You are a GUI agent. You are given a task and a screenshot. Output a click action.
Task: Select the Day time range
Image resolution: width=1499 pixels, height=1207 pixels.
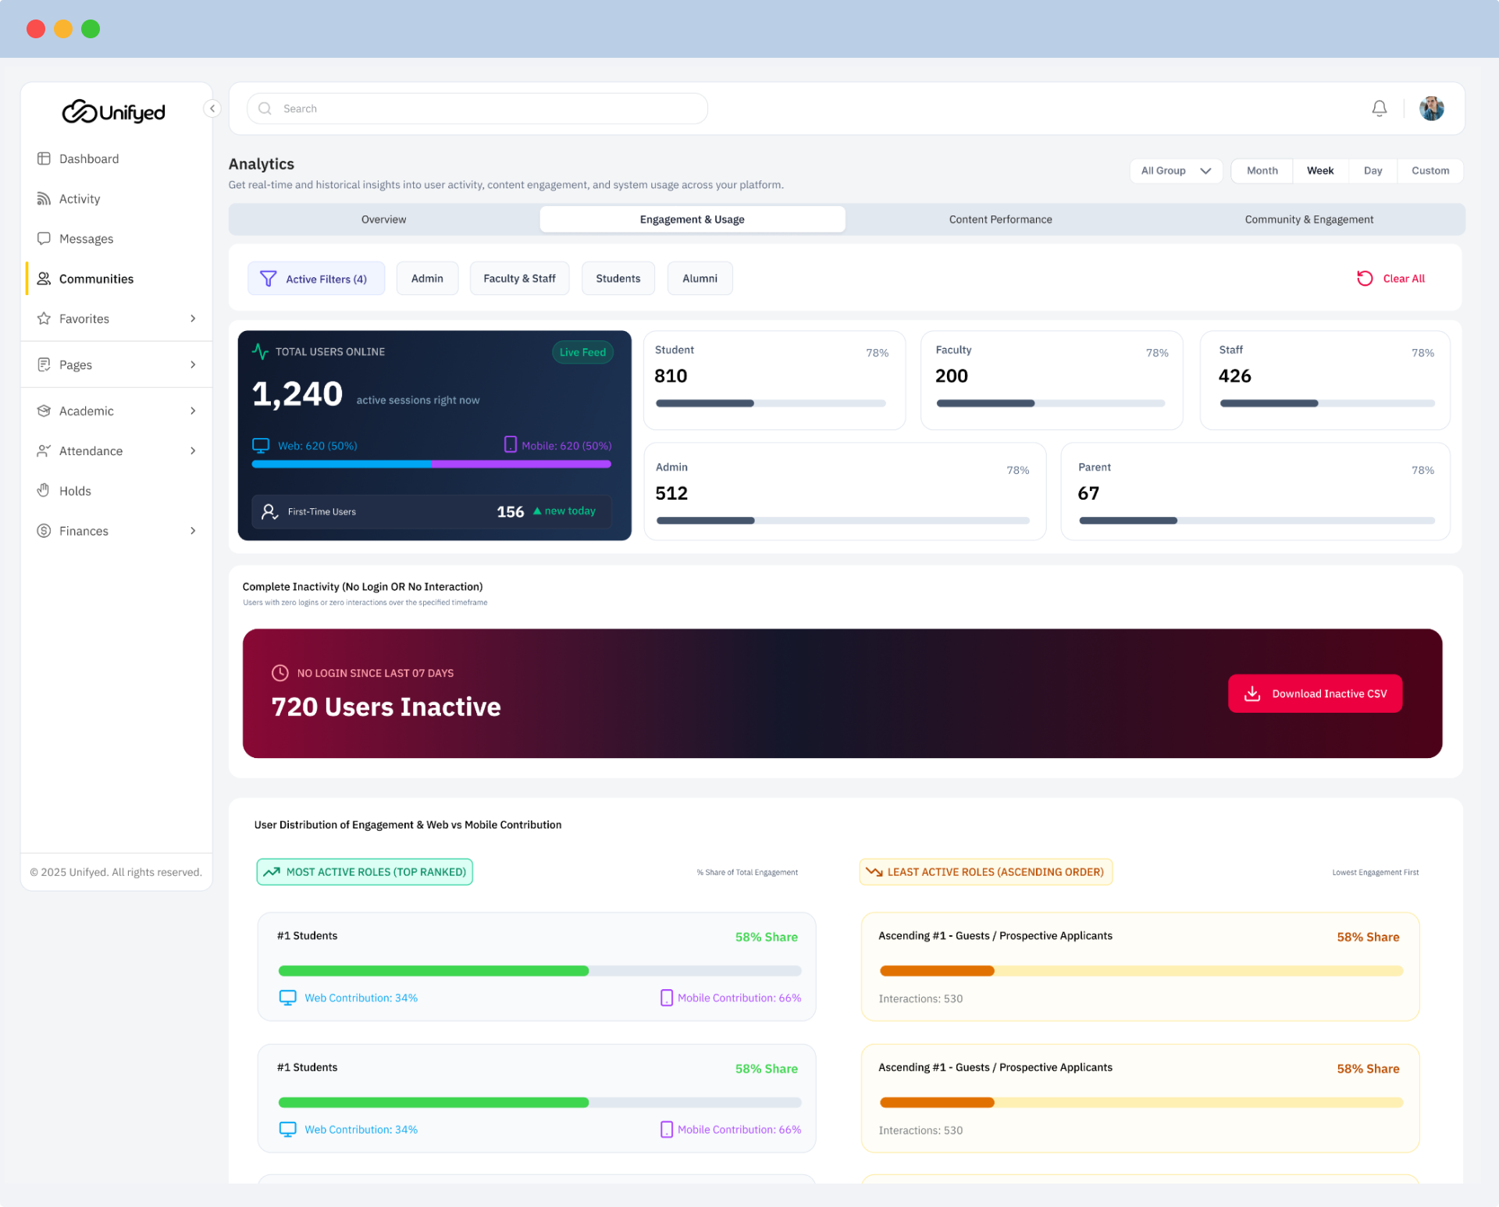(1373, 171)
